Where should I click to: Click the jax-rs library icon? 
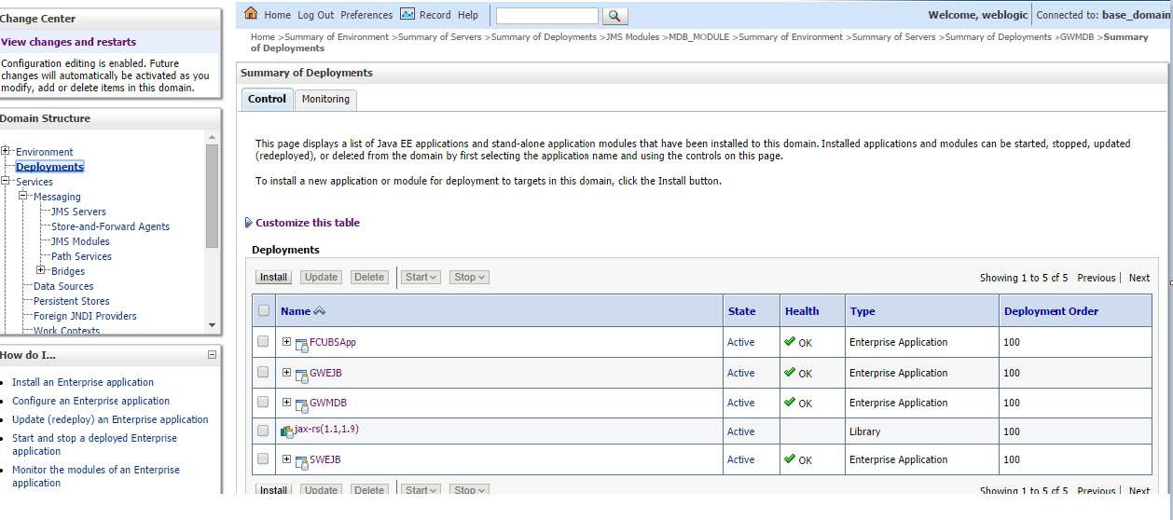[x=287, y=431]
